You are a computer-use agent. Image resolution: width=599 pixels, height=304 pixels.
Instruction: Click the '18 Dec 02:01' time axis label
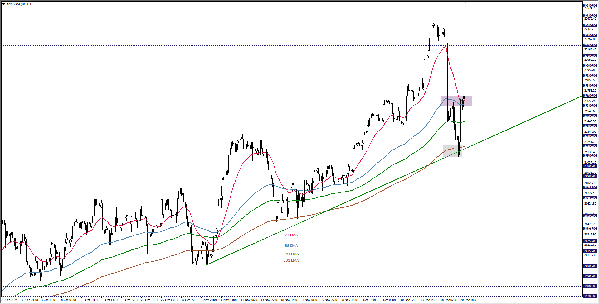[449, 300]
